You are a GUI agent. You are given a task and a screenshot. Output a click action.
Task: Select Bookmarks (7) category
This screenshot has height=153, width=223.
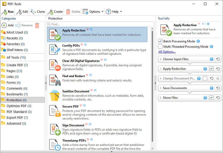(14, 94)
